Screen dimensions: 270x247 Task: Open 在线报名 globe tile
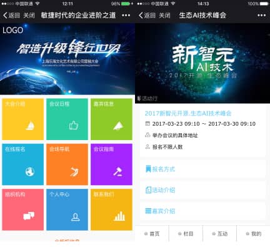tap(23, 164)
